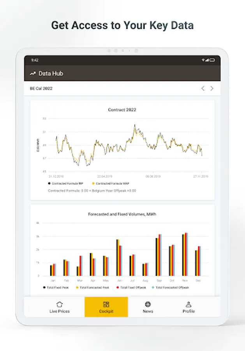Toggle the Contracted Formula MAP legend series
245x351 pixels.
(x=111, y=183)
